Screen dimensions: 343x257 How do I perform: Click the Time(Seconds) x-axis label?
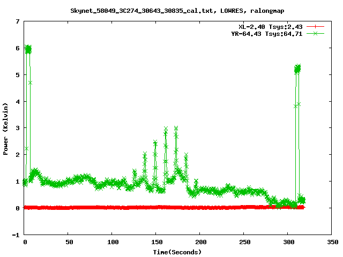177,252
